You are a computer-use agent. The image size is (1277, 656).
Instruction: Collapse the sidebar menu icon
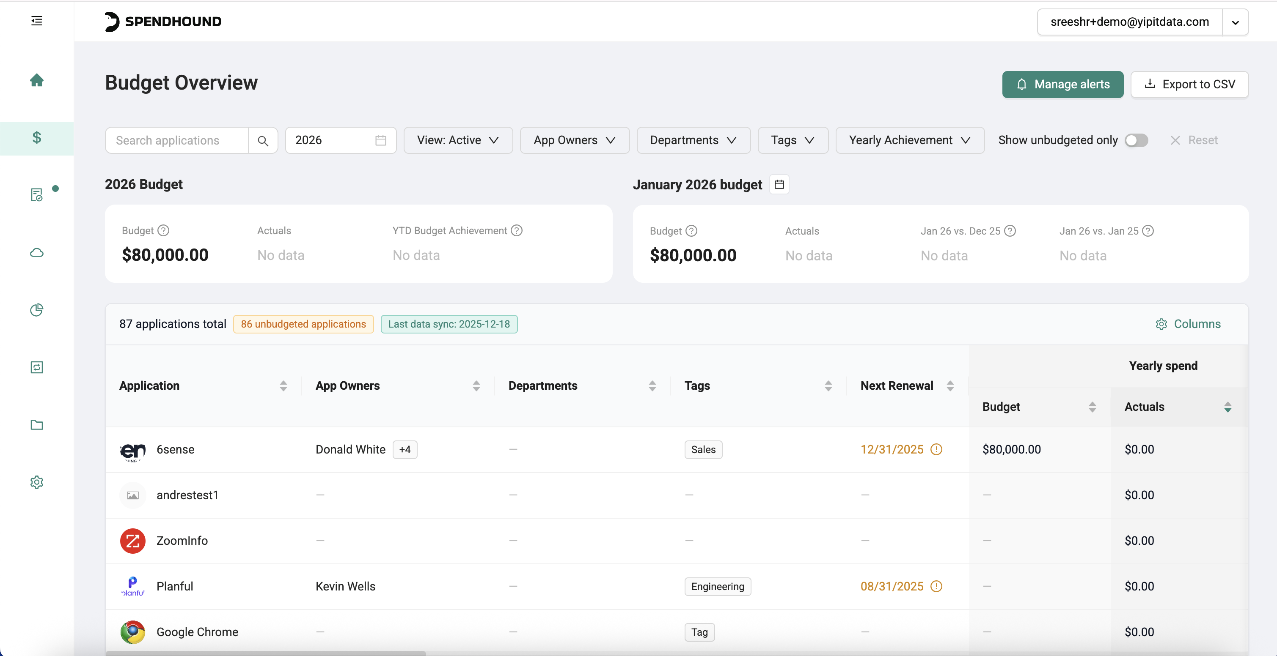pyautogui.click(x=37, y=21)
